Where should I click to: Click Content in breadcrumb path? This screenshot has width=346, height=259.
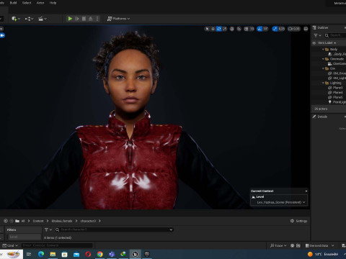tap(38, 221)
